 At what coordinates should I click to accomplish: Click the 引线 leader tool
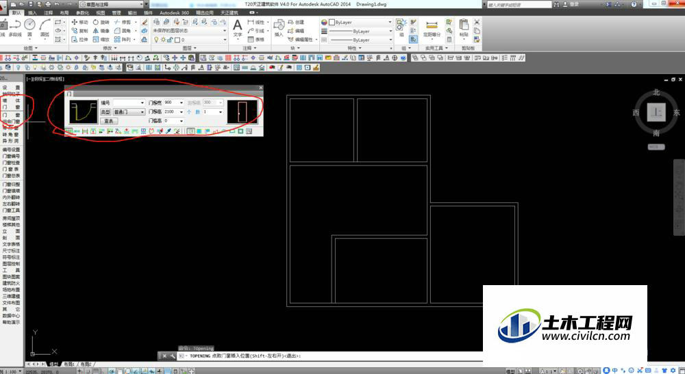(256, 31)
